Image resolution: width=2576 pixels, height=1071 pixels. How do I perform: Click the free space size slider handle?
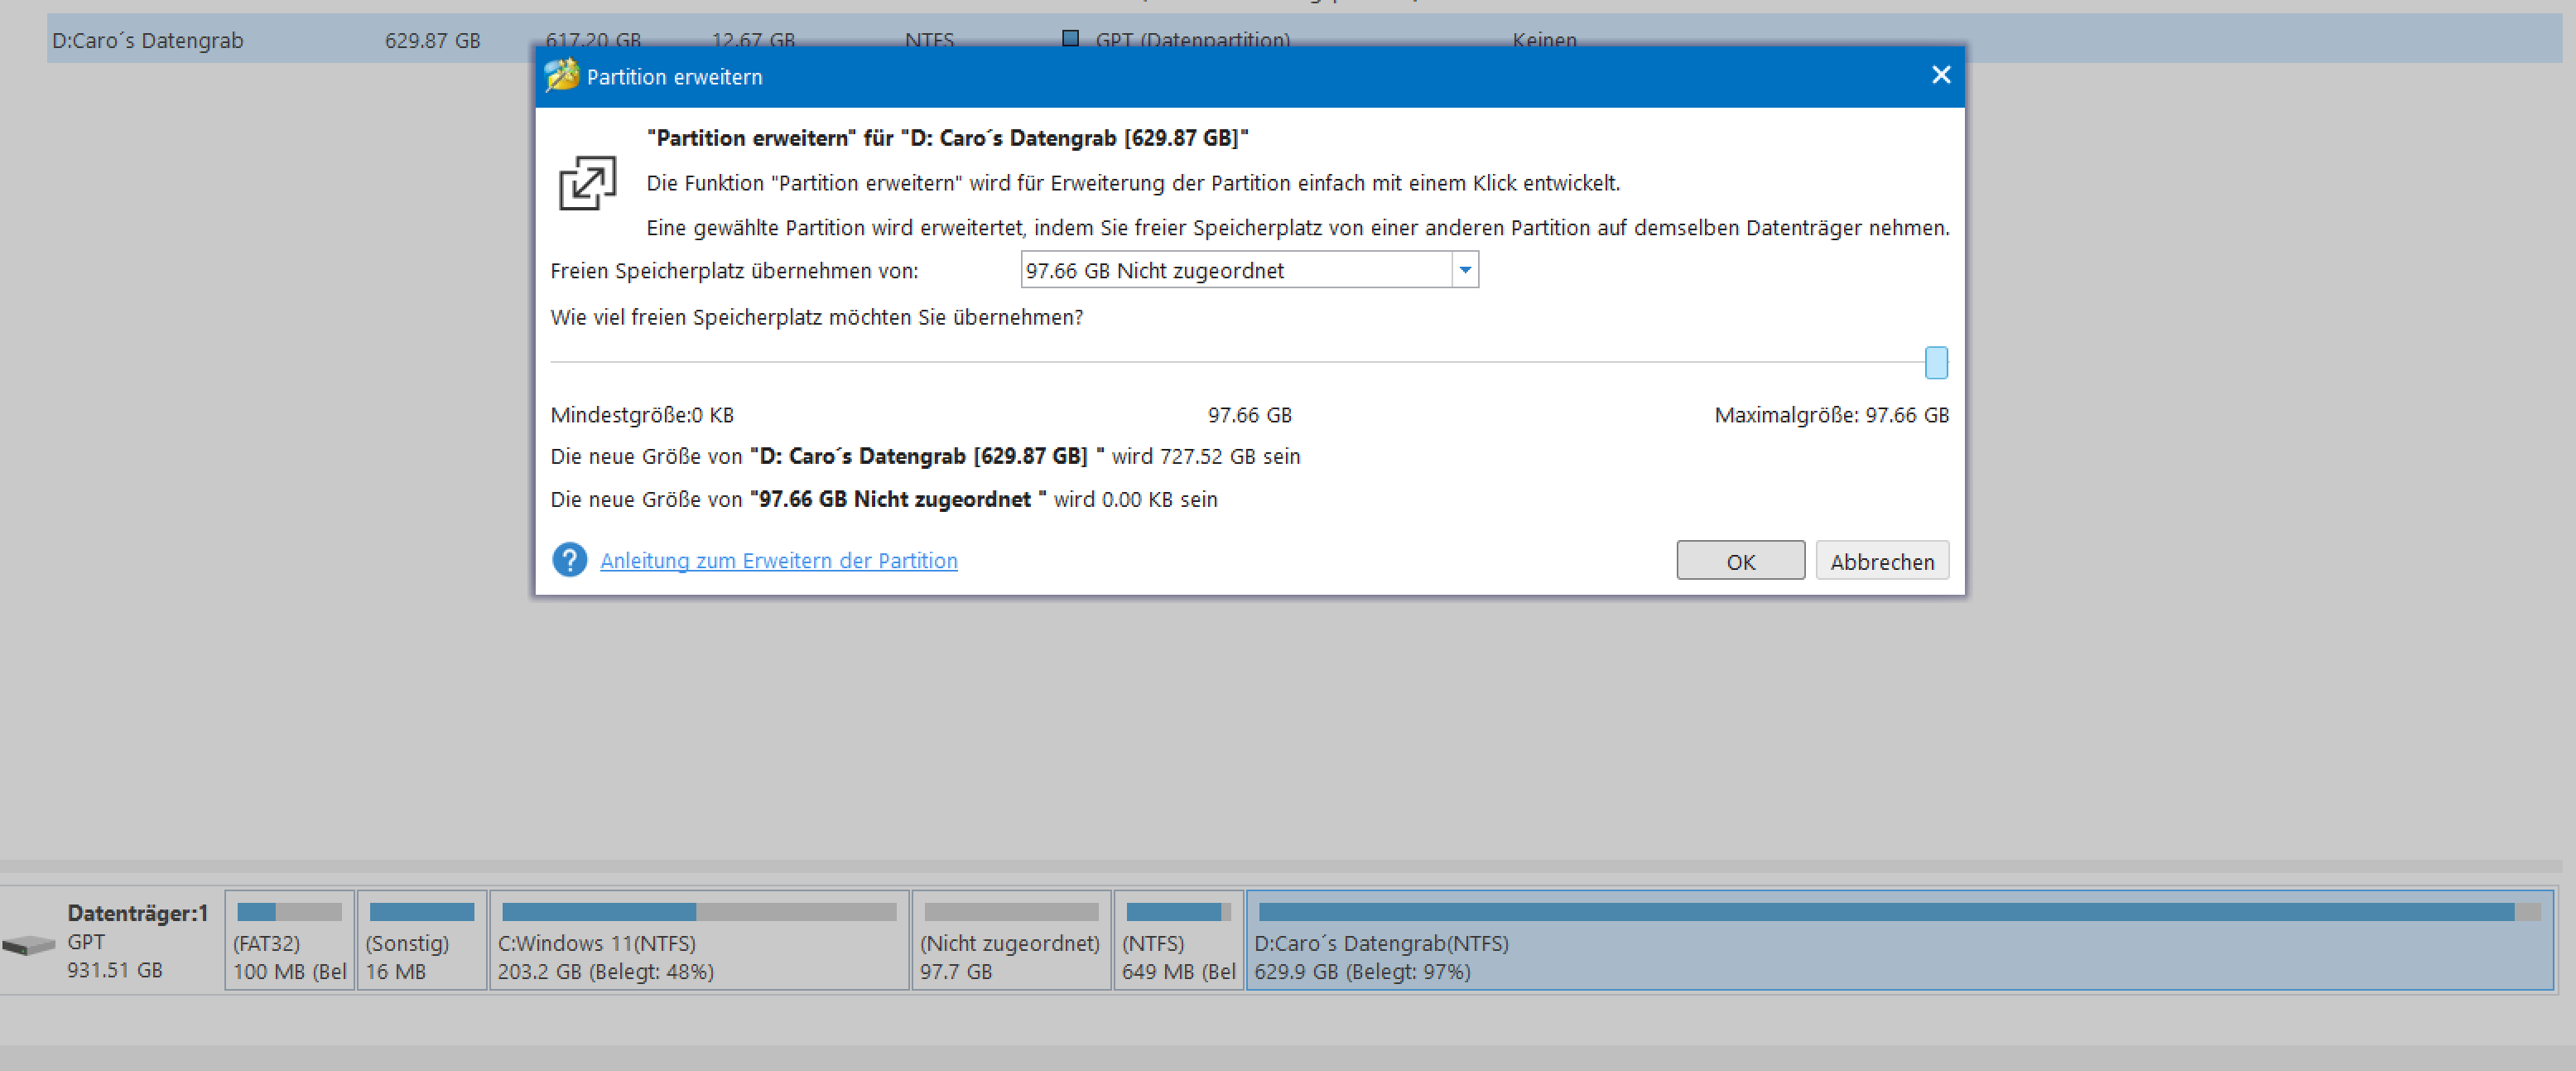1935,362
